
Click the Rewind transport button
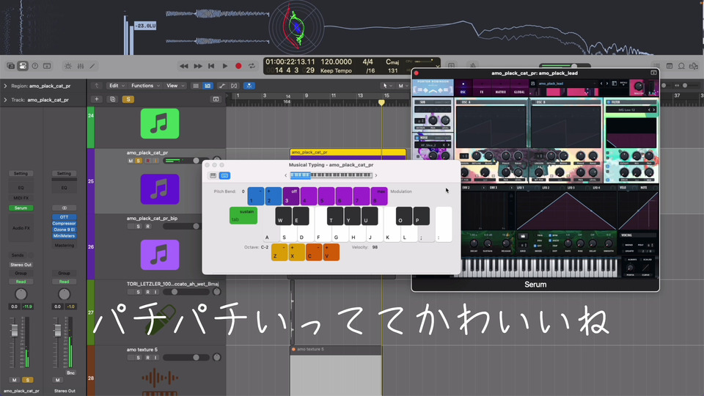183,66
